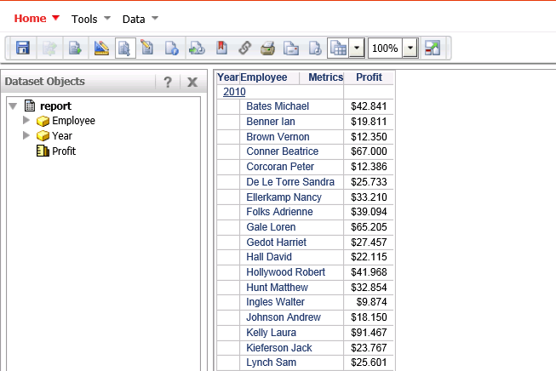Click employee Hunt Matthew
Viewport: 556px width, 371px height.
[277, 287]
